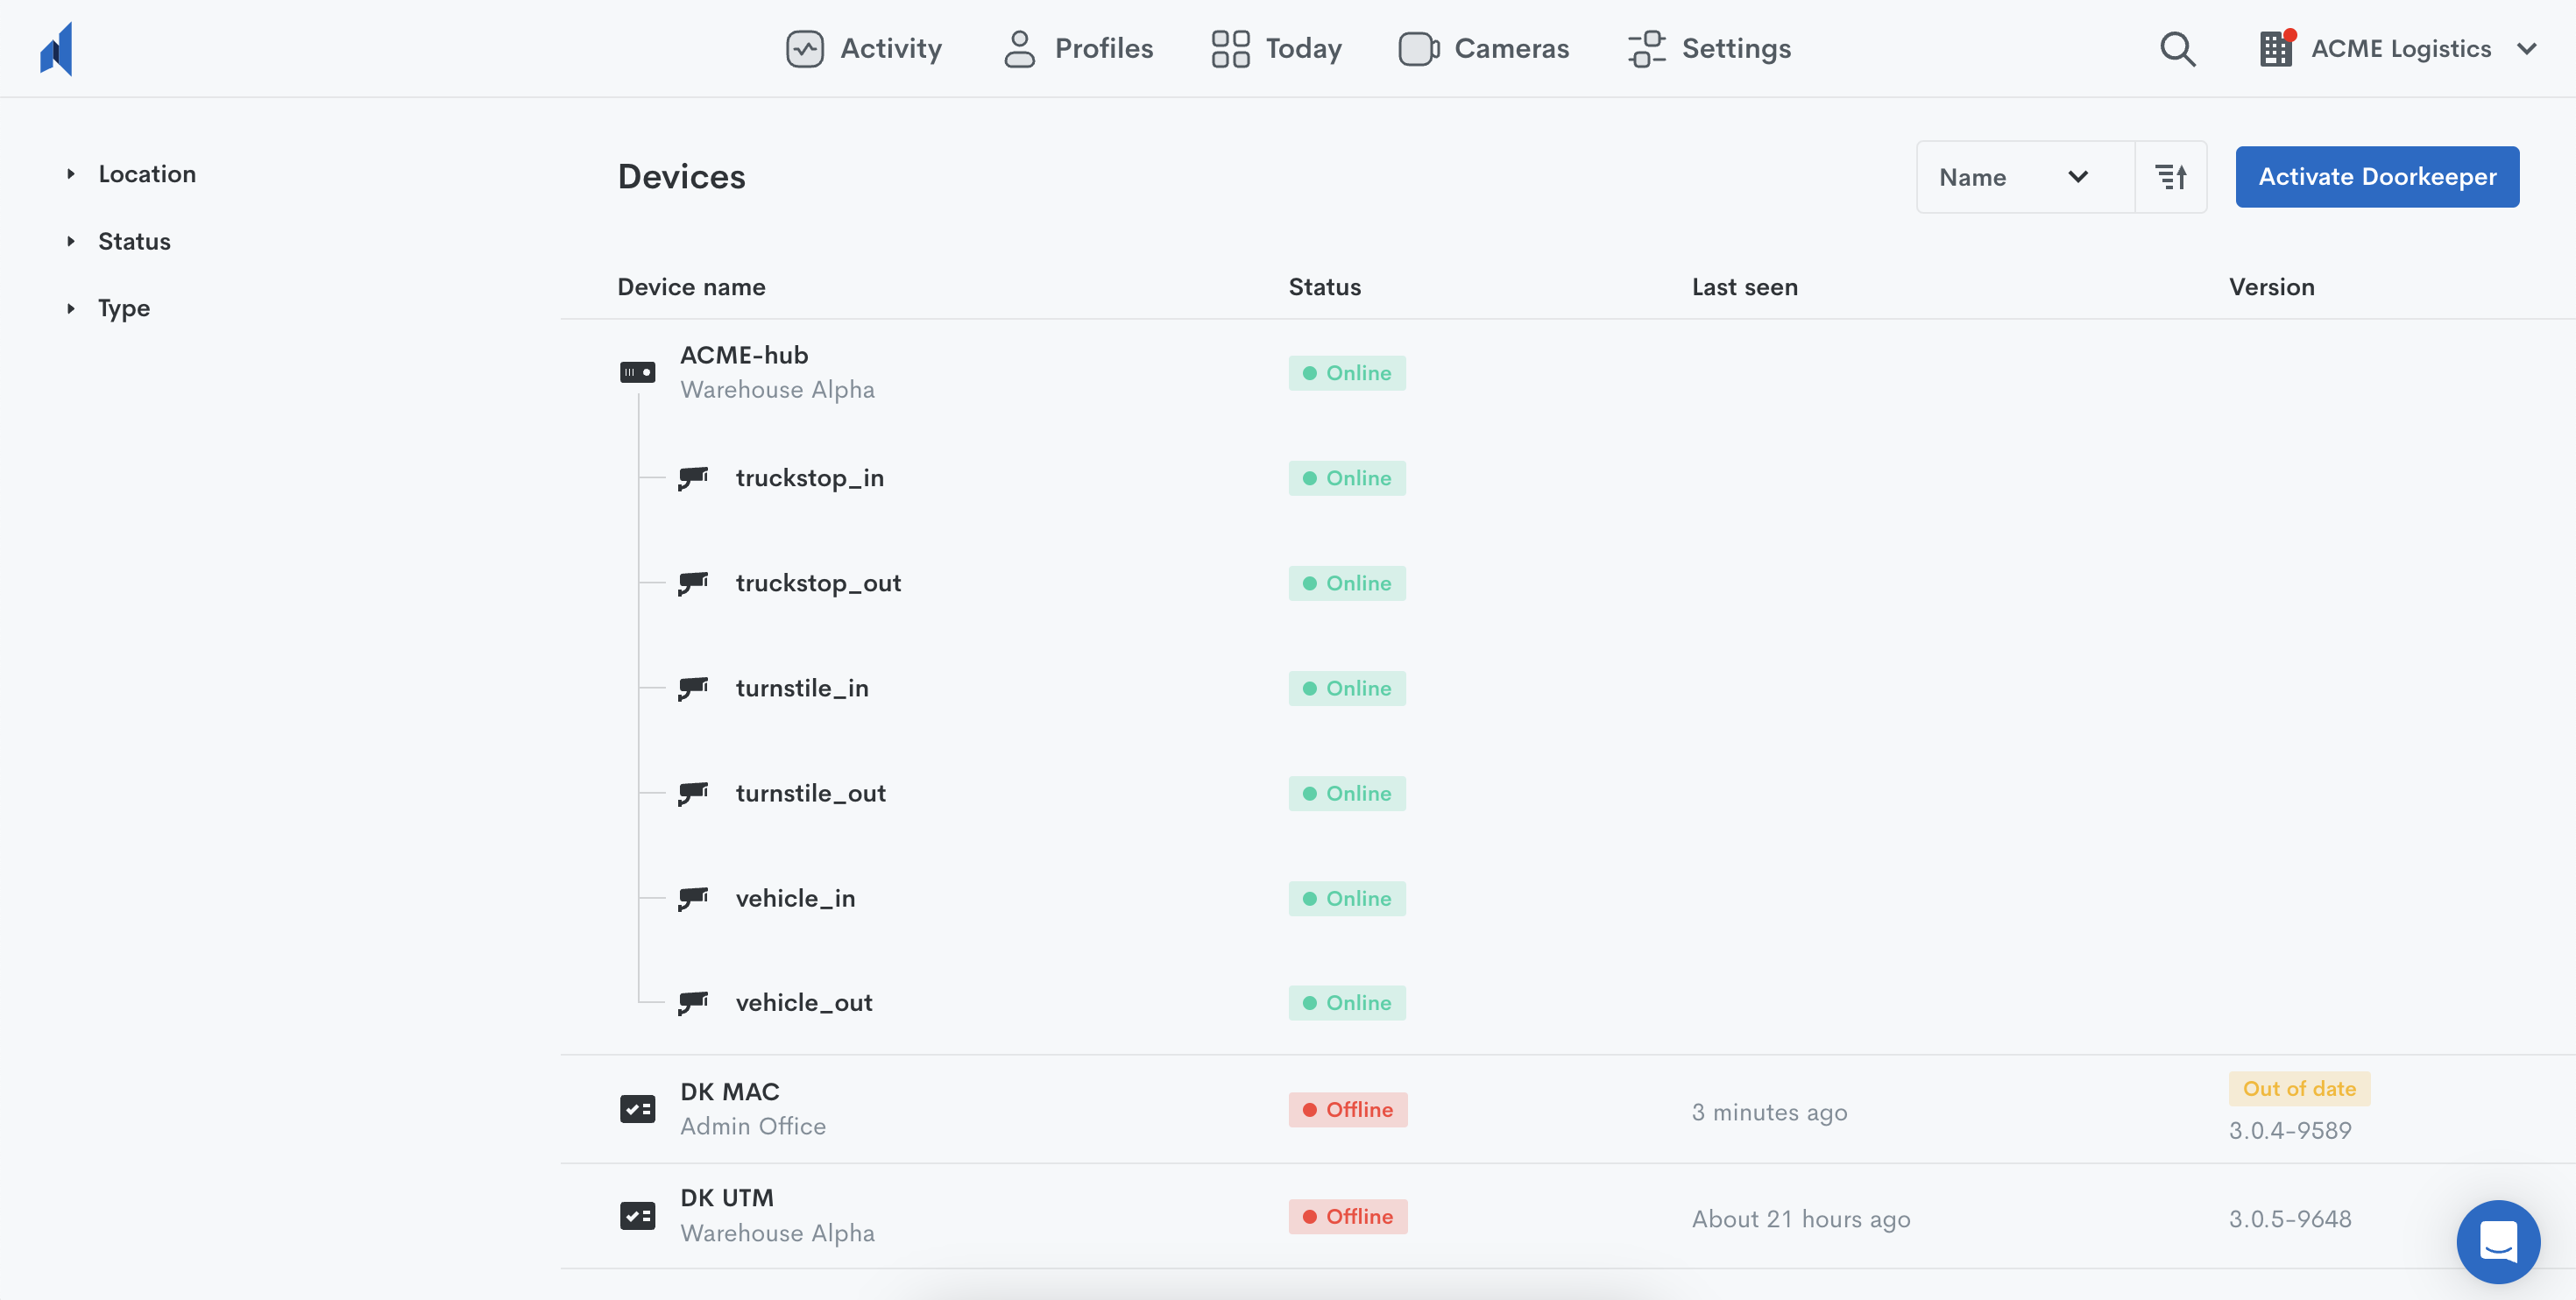Click the ACME-hub Online status badge
The height and width of the screenshot is (1300, 2576).
pyautogui.click(x=1346, y=373)
